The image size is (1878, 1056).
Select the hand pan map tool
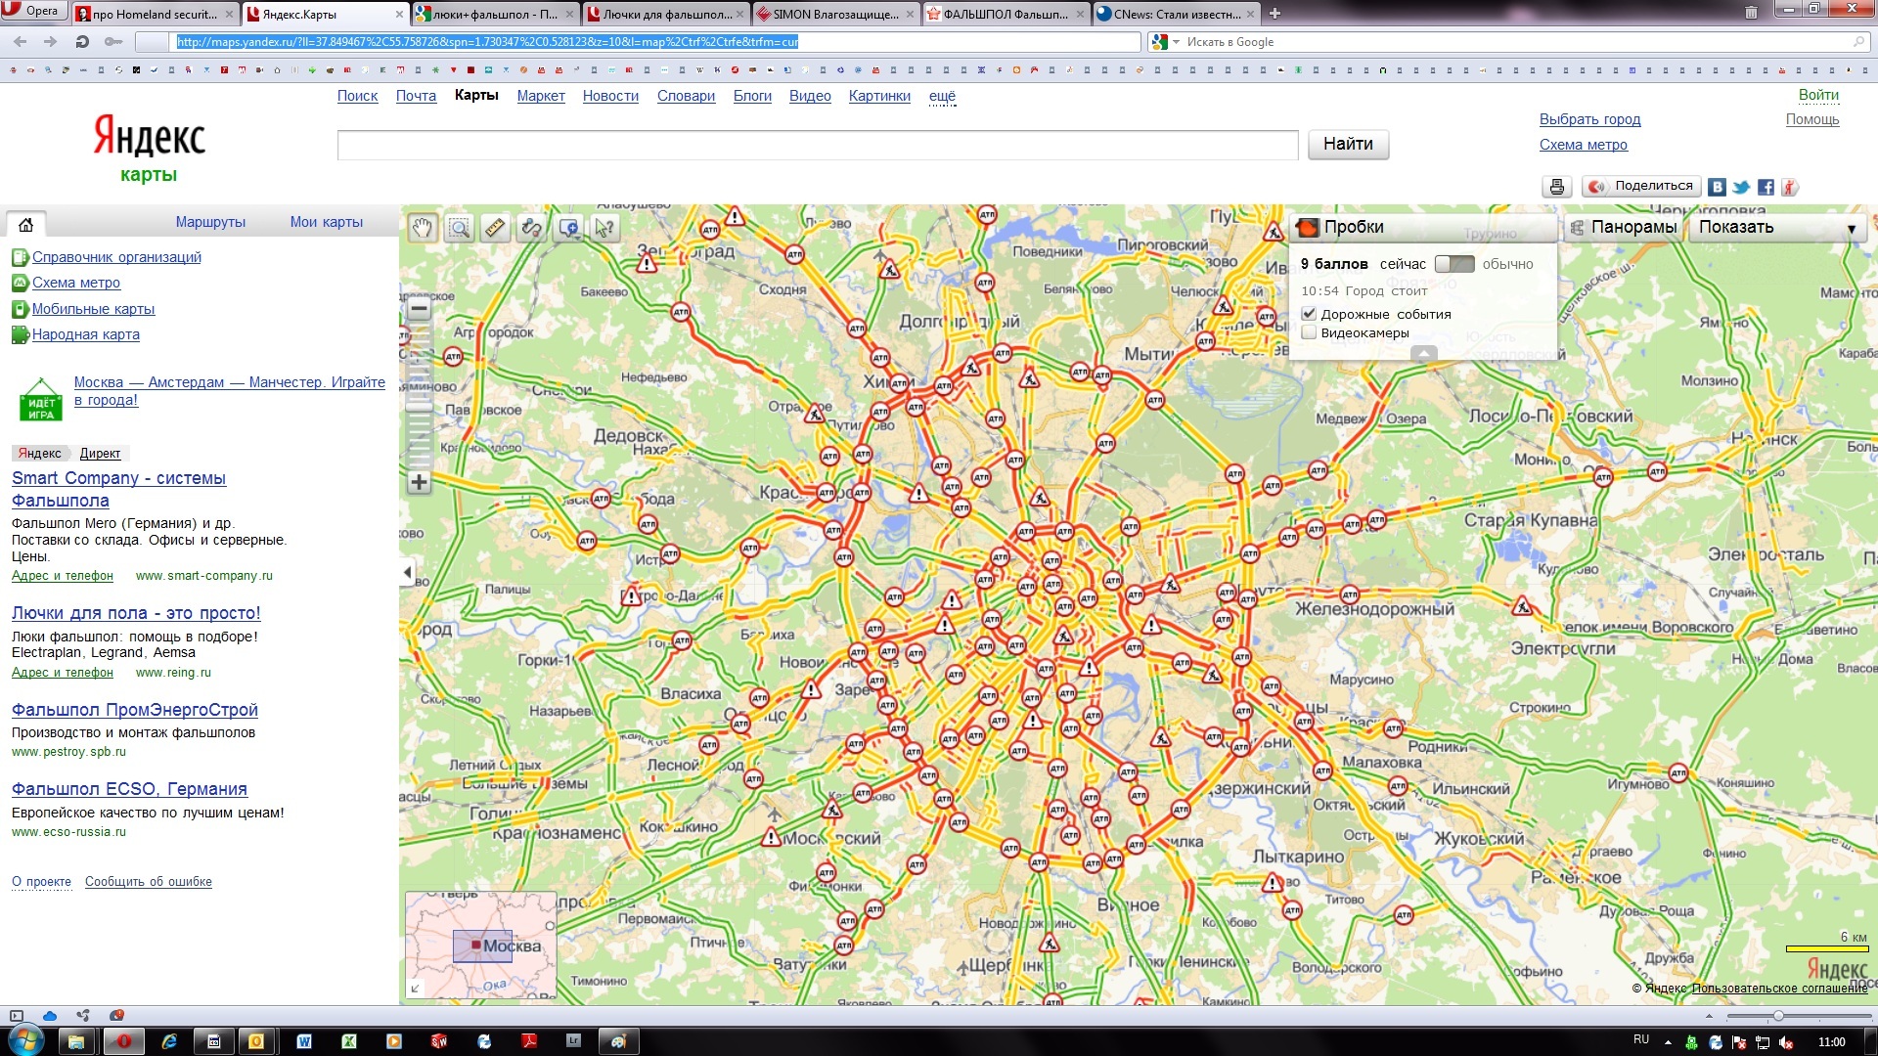coord(423,228)
